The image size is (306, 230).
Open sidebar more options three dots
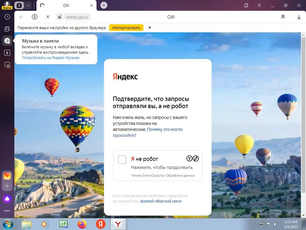pos(7,211)
